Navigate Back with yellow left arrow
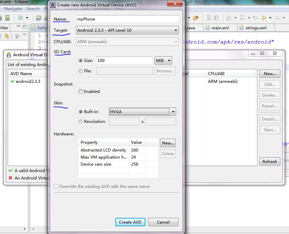The image size is (289, 234). (264, 18)
